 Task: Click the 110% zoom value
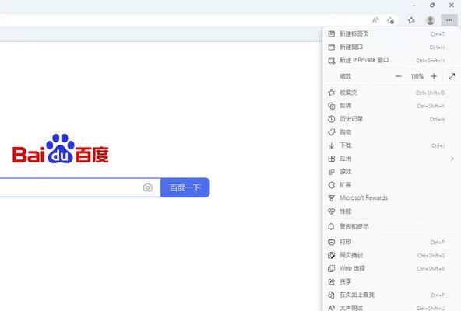coord(417,77)
